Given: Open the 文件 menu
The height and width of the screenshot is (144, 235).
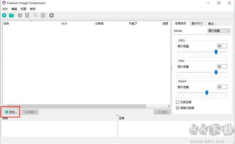Looking at the screenshot, I should [x=5, y=9].
